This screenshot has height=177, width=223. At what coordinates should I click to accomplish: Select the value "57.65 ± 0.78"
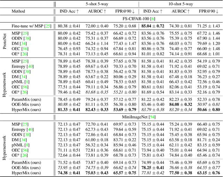pos(125,61)
